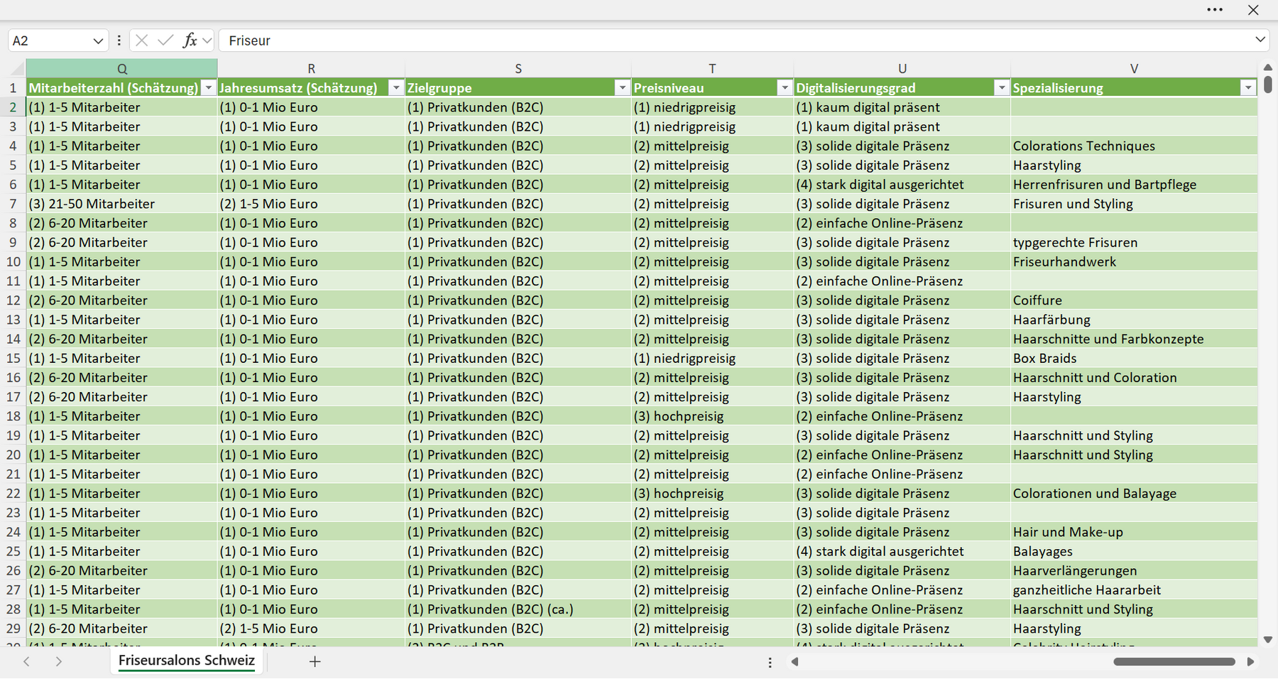Screen dimensions: 1278x679
Task: Open filter dropdown for Preisniveau column
Action: 785,88
